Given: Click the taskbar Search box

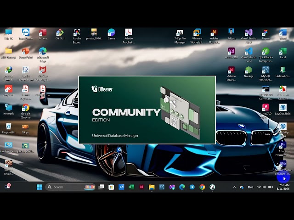Looking at the screenshot, I should (x=70, y=187).
